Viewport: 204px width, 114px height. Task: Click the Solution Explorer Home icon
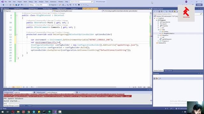pyautogui.click(x=159, y=11)
